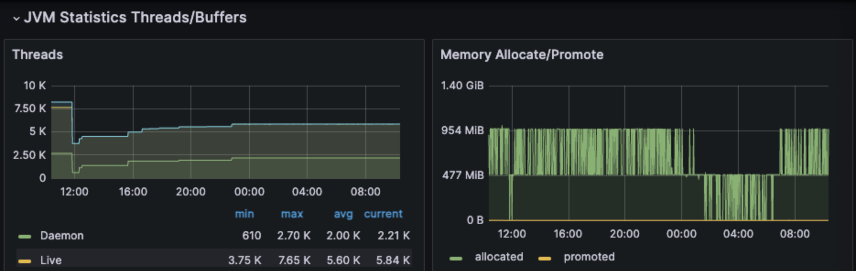The width and height of the screenshot is (856, 271).
Task: Click the JVM Statistics Threads/Buffers row title
Action: pos(135,17)
